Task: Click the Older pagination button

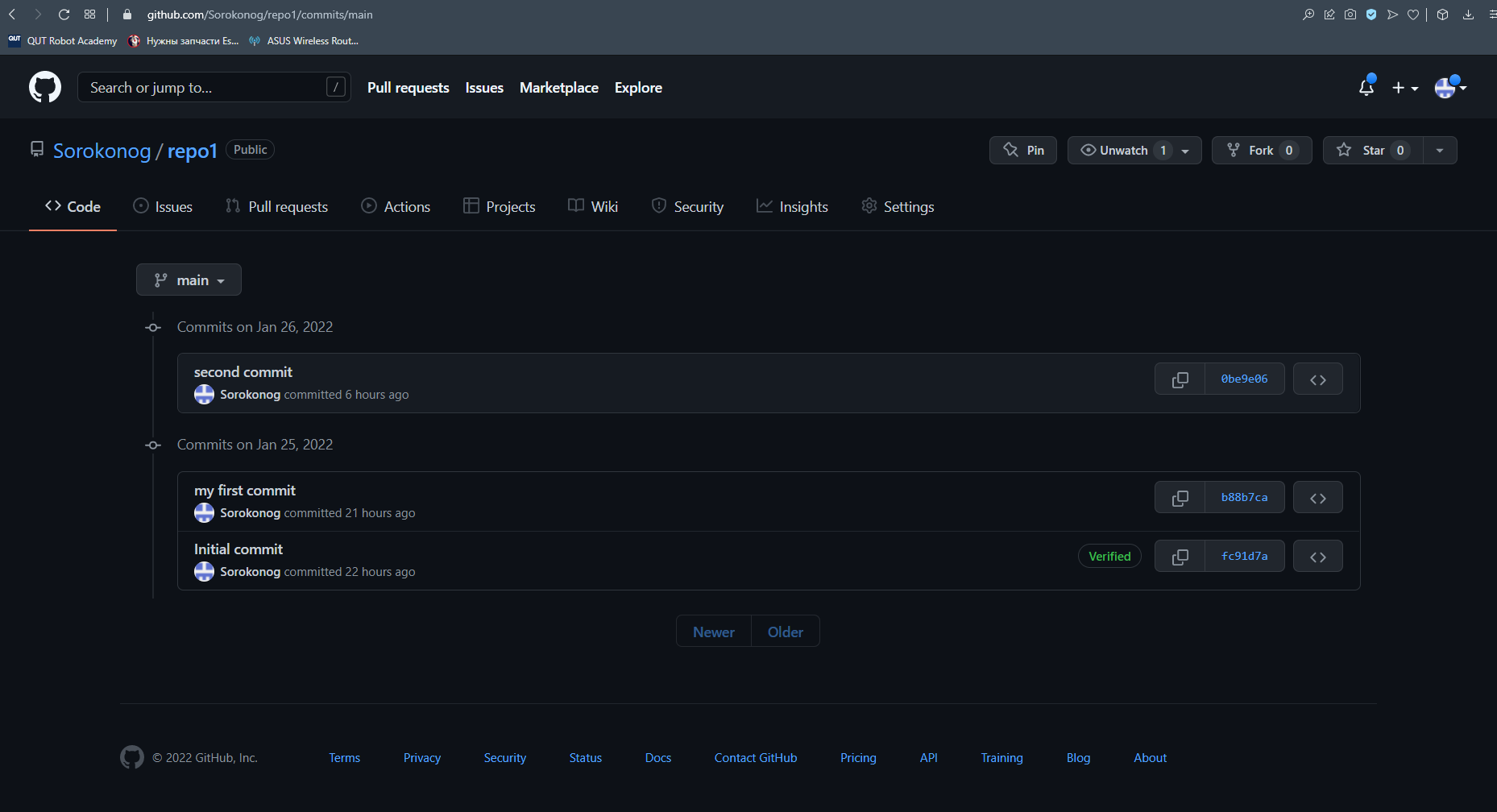Action: pyautogui.click(x=785, y=632)
